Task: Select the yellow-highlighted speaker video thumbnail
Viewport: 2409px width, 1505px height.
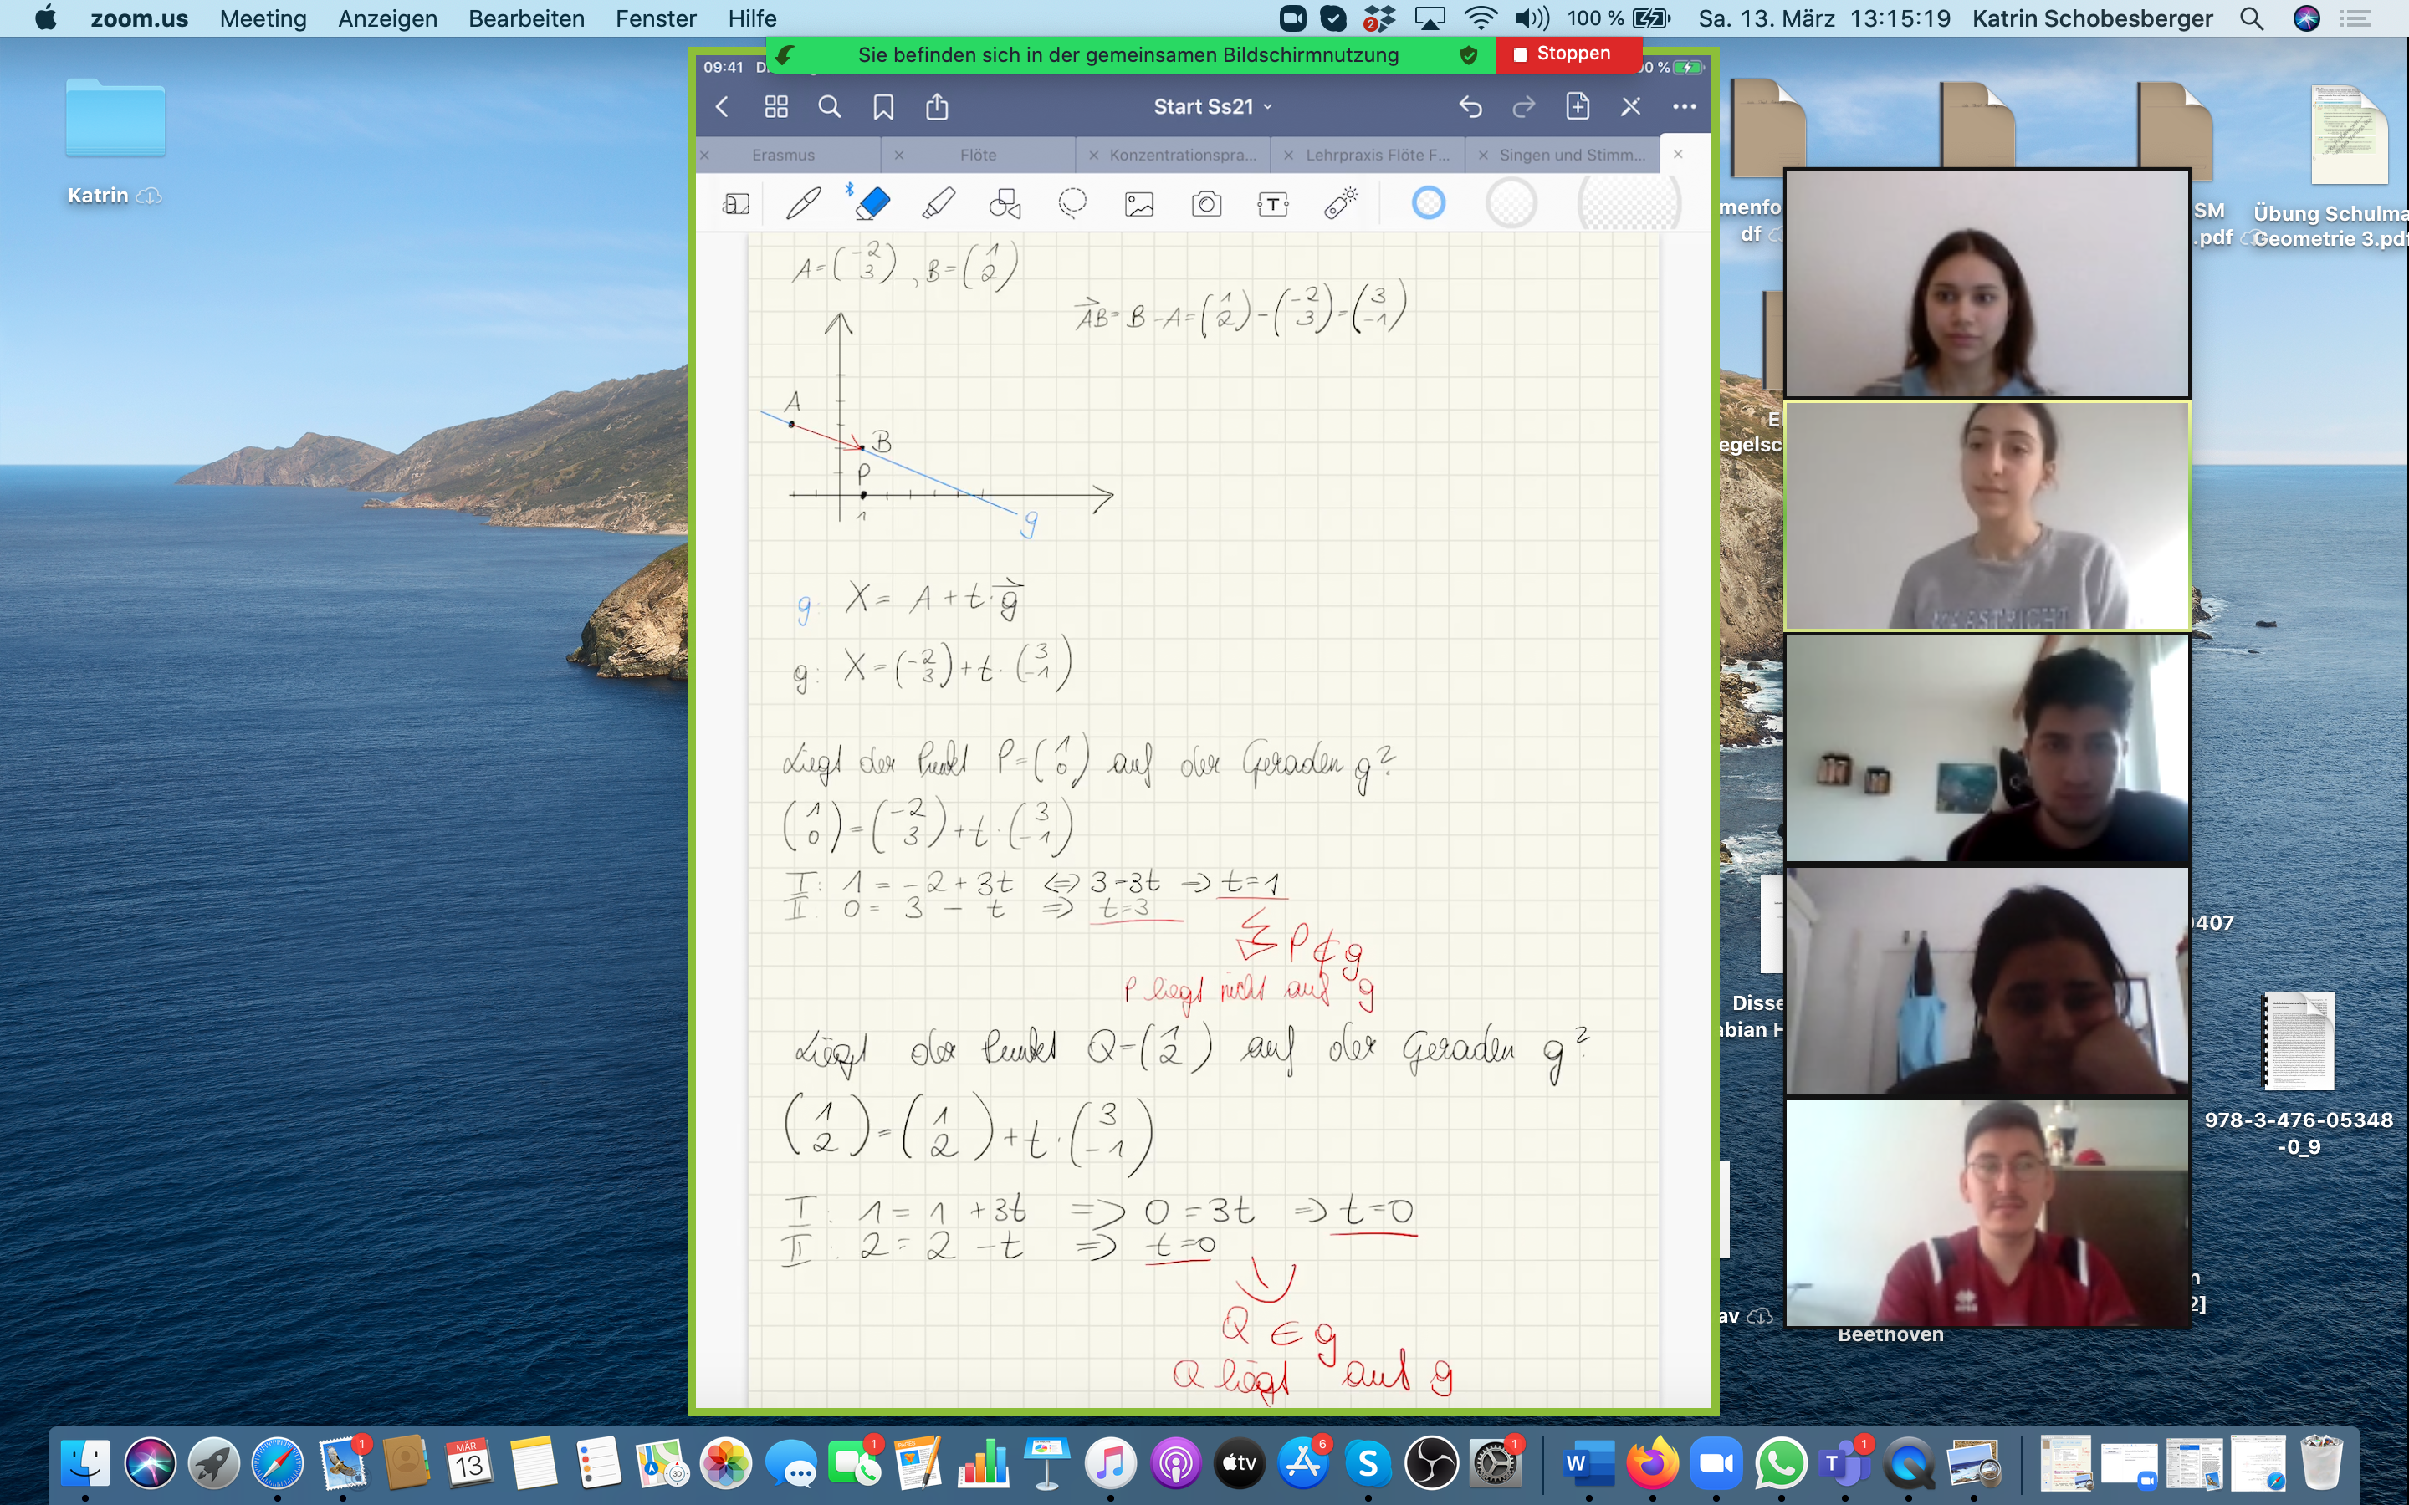Action: pos(1987,516)
